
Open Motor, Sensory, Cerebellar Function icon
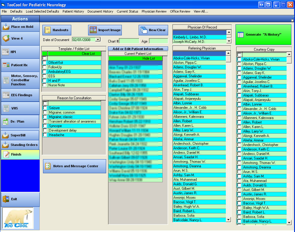coord(6,80)
